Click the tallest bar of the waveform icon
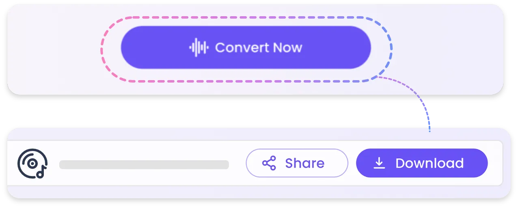518x208 pixels. coord(196,47)
